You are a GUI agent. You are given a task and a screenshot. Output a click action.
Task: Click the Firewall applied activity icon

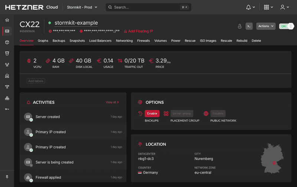[28, 177]
